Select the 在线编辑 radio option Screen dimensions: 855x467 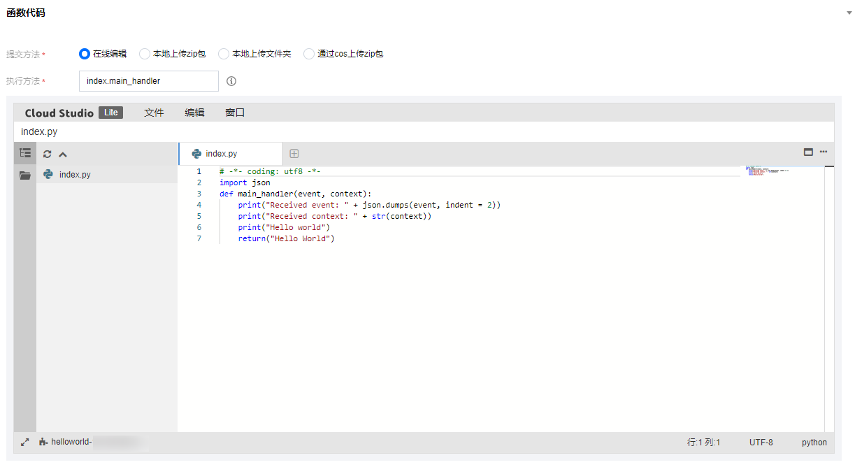click(x=85, y=54)
